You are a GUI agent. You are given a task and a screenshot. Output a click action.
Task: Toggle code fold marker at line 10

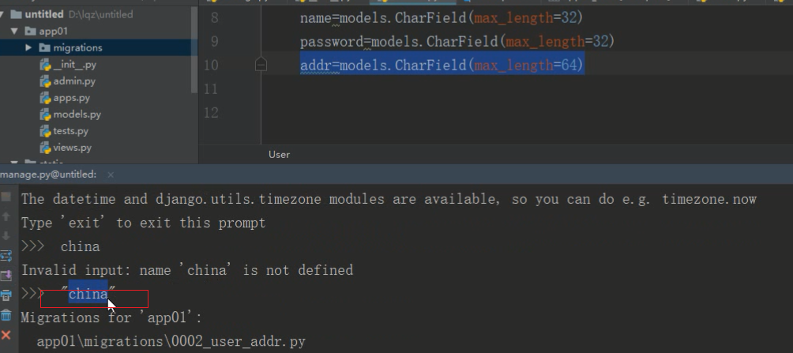coord(261,65)
